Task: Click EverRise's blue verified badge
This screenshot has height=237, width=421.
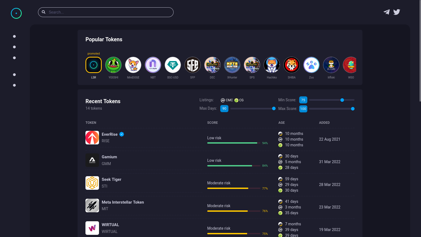Action: coord(122,134)
